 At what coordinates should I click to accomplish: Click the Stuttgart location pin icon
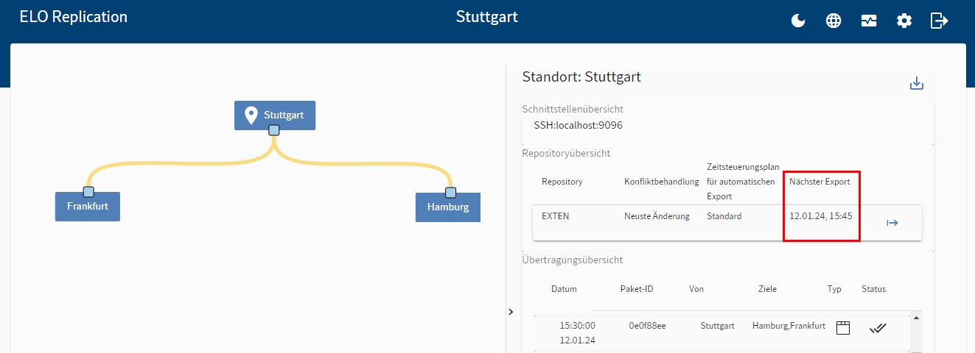[x=251, y=115]
